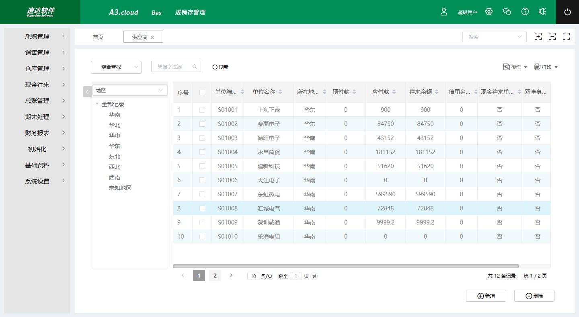The height and width of the screenshot is (317, 579).
Task: Open the system settings gear icon
Action: [489, 12]
